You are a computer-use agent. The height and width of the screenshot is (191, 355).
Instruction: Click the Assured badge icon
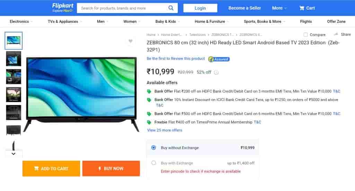(x=219, y=59)
